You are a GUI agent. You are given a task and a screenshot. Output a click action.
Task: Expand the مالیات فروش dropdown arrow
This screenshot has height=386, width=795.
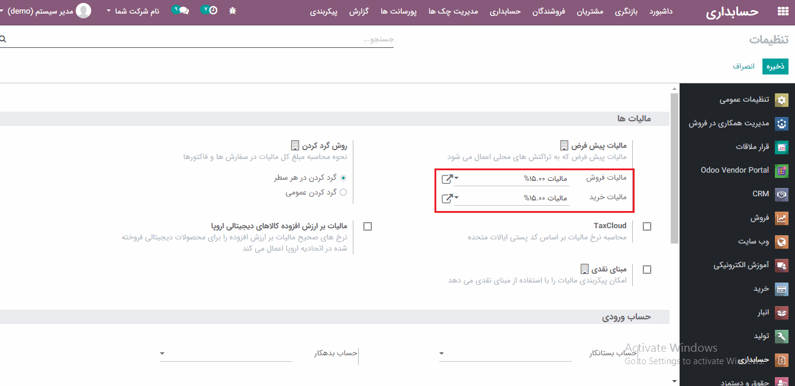(457, 179)
